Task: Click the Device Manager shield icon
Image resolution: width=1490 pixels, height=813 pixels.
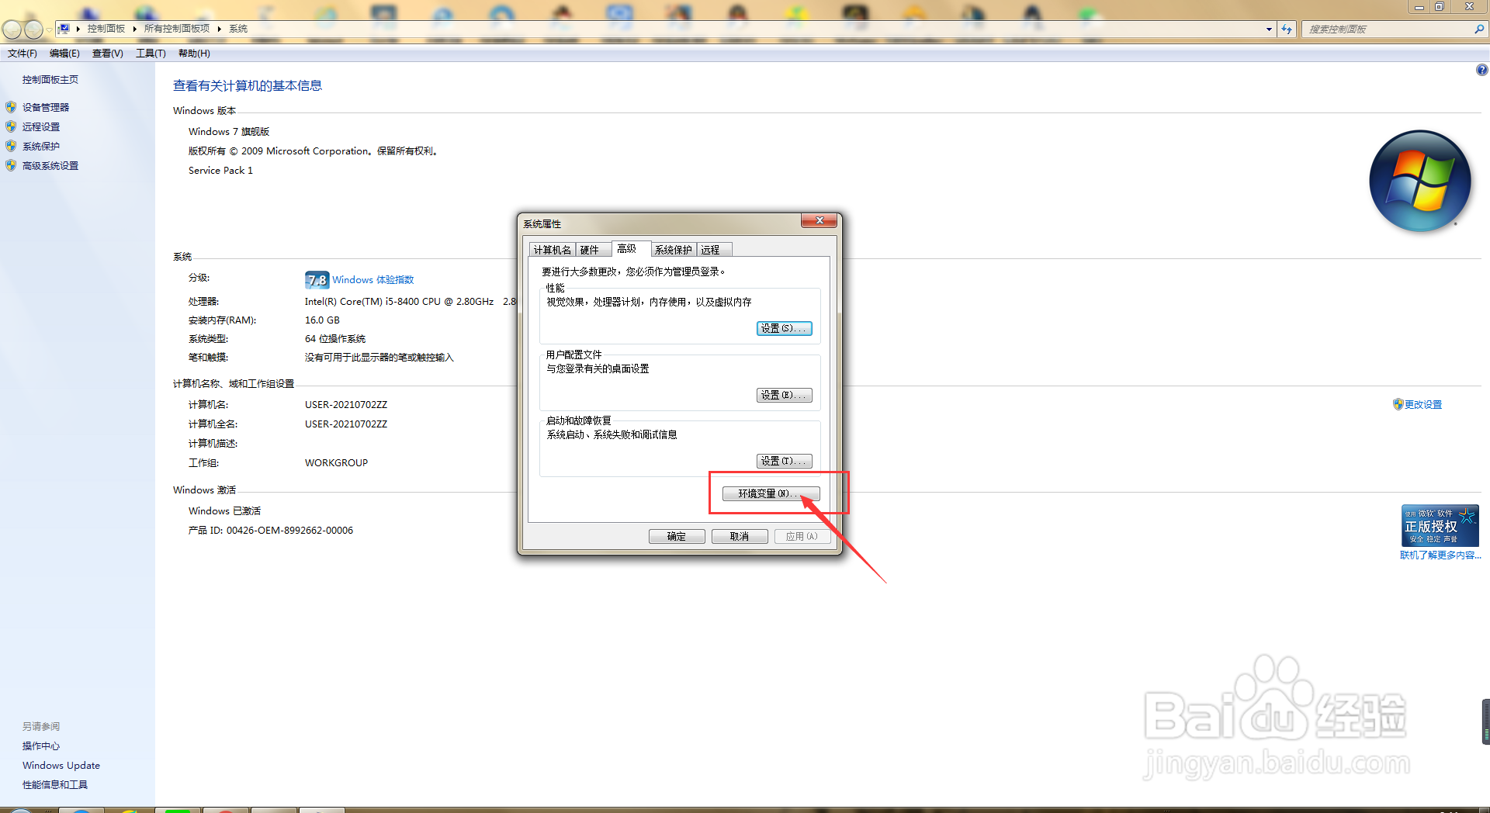Action: pyautogui.click(x=11, y=107)
